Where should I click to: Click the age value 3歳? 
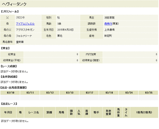(x=59, y=24)
